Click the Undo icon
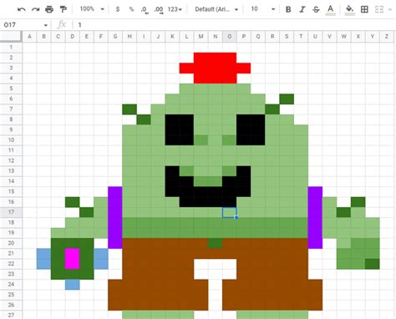The height and width of the screenshot is (319, 396). [x=21, y=9]
